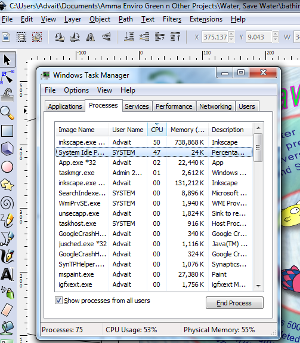300x343 pixels.
Task: Rotate selection 90° counter-clockwise
Action: point(59,37)
